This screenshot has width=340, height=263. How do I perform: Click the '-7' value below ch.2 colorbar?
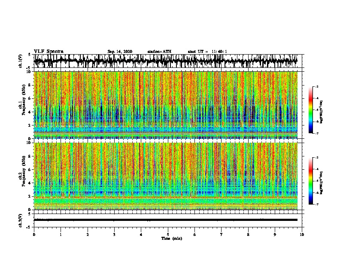coord(316,204)
